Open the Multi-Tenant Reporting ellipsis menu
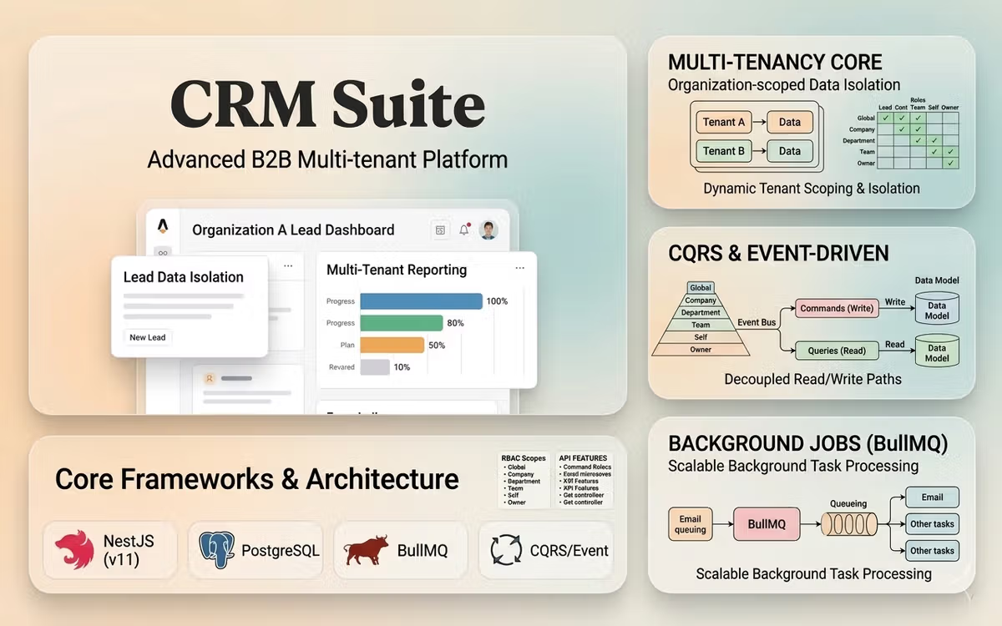 pyautogui.click(x=519, y=269)
